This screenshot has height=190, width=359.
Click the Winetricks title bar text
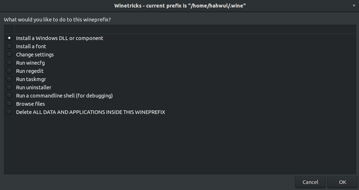pos(180,5)
